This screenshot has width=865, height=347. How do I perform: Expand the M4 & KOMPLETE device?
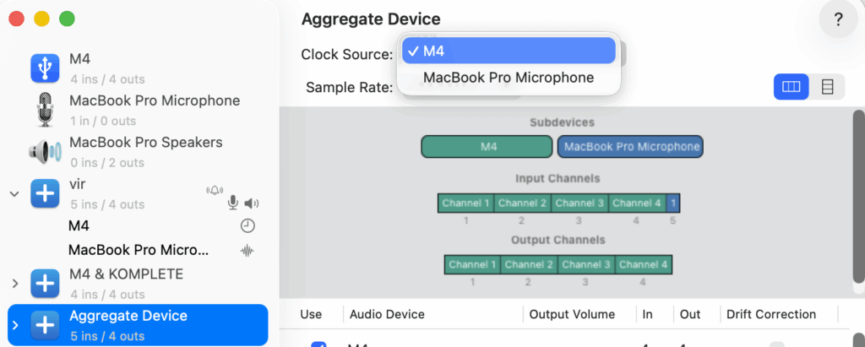[x=14, y=284]
